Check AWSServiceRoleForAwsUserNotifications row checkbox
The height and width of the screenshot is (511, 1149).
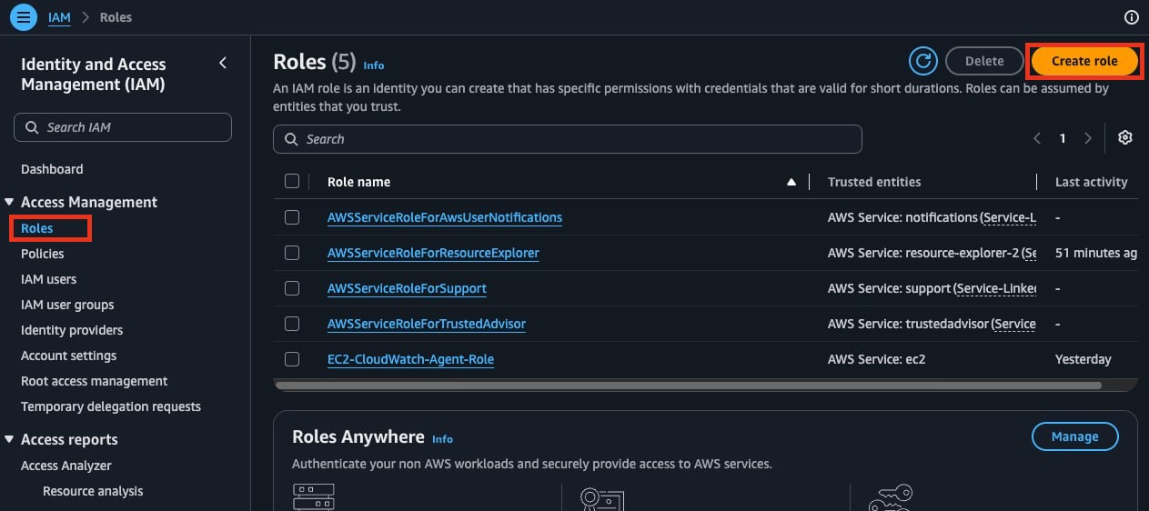[x=292, y=217]
